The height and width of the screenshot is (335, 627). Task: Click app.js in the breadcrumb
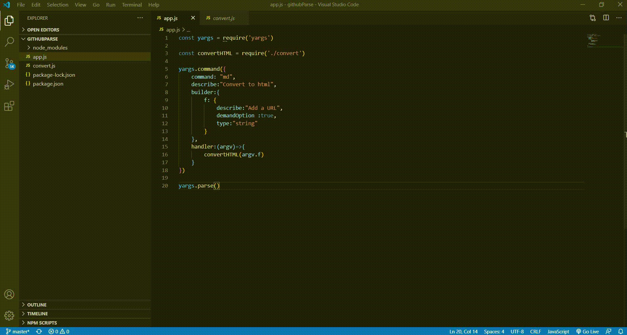[173, 30]
